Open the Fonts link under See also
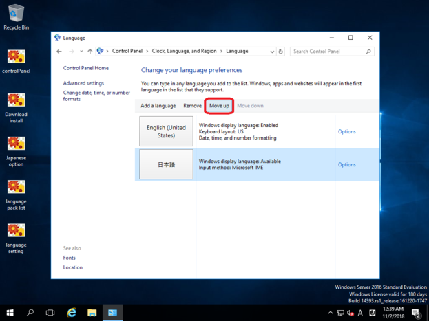The width and height of the screenshot is (429, 321). point(70,258)
